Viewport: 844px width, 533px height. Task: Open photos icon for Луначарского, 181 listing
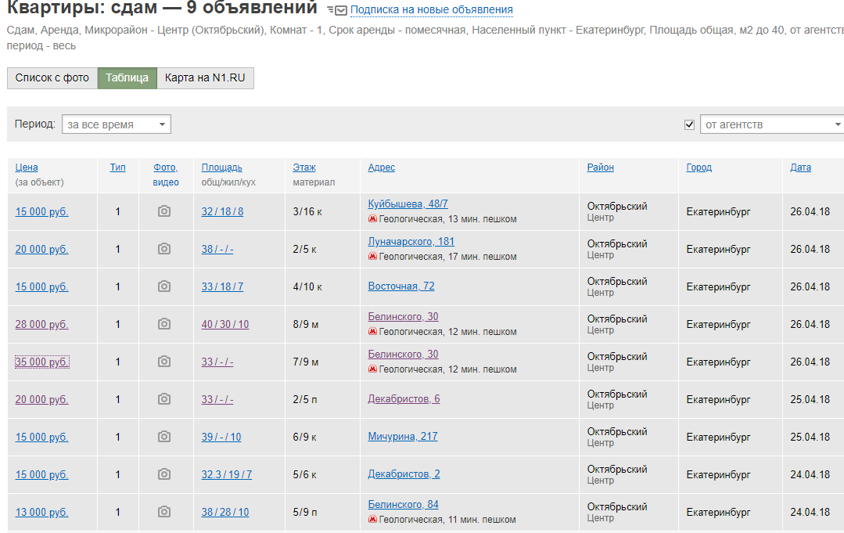click(163, 249)
